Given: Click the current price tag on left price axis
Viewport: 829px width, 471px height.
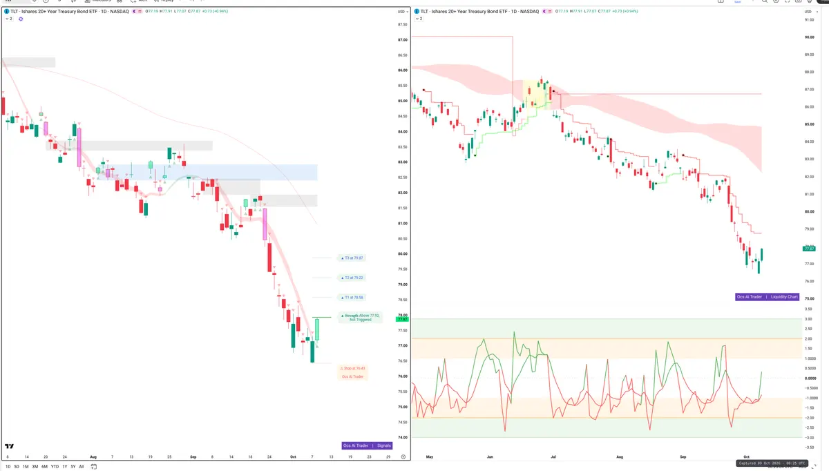Looking at the screenshot, I should coord(401,319).
